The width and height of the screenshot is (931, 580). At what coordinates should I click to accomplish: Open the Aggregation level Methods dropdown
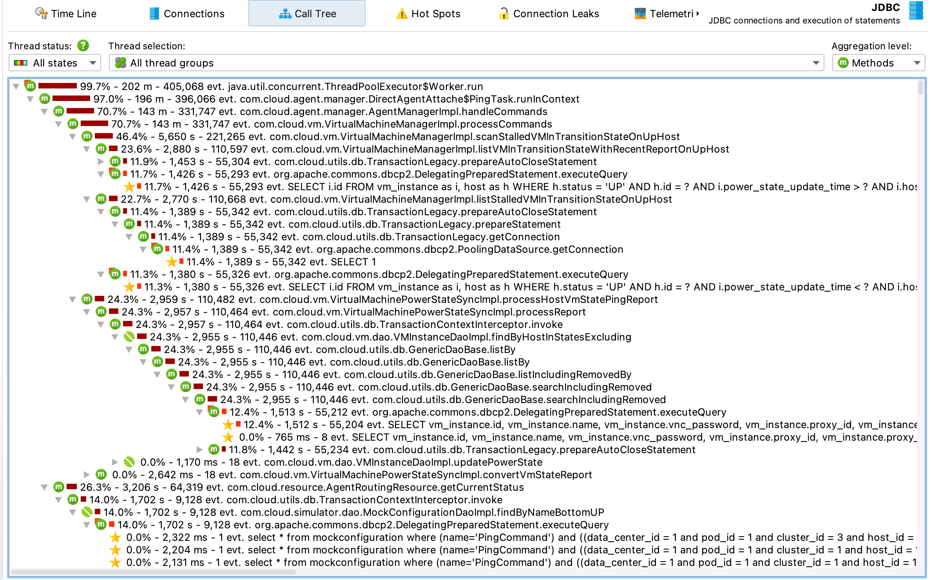pyautogui.click(x=878, y=63)
